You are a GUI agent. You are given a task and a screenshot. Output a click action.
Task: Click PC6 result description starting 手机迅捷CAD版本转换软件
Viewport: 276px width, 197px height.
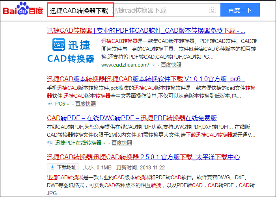coord(151,92)
